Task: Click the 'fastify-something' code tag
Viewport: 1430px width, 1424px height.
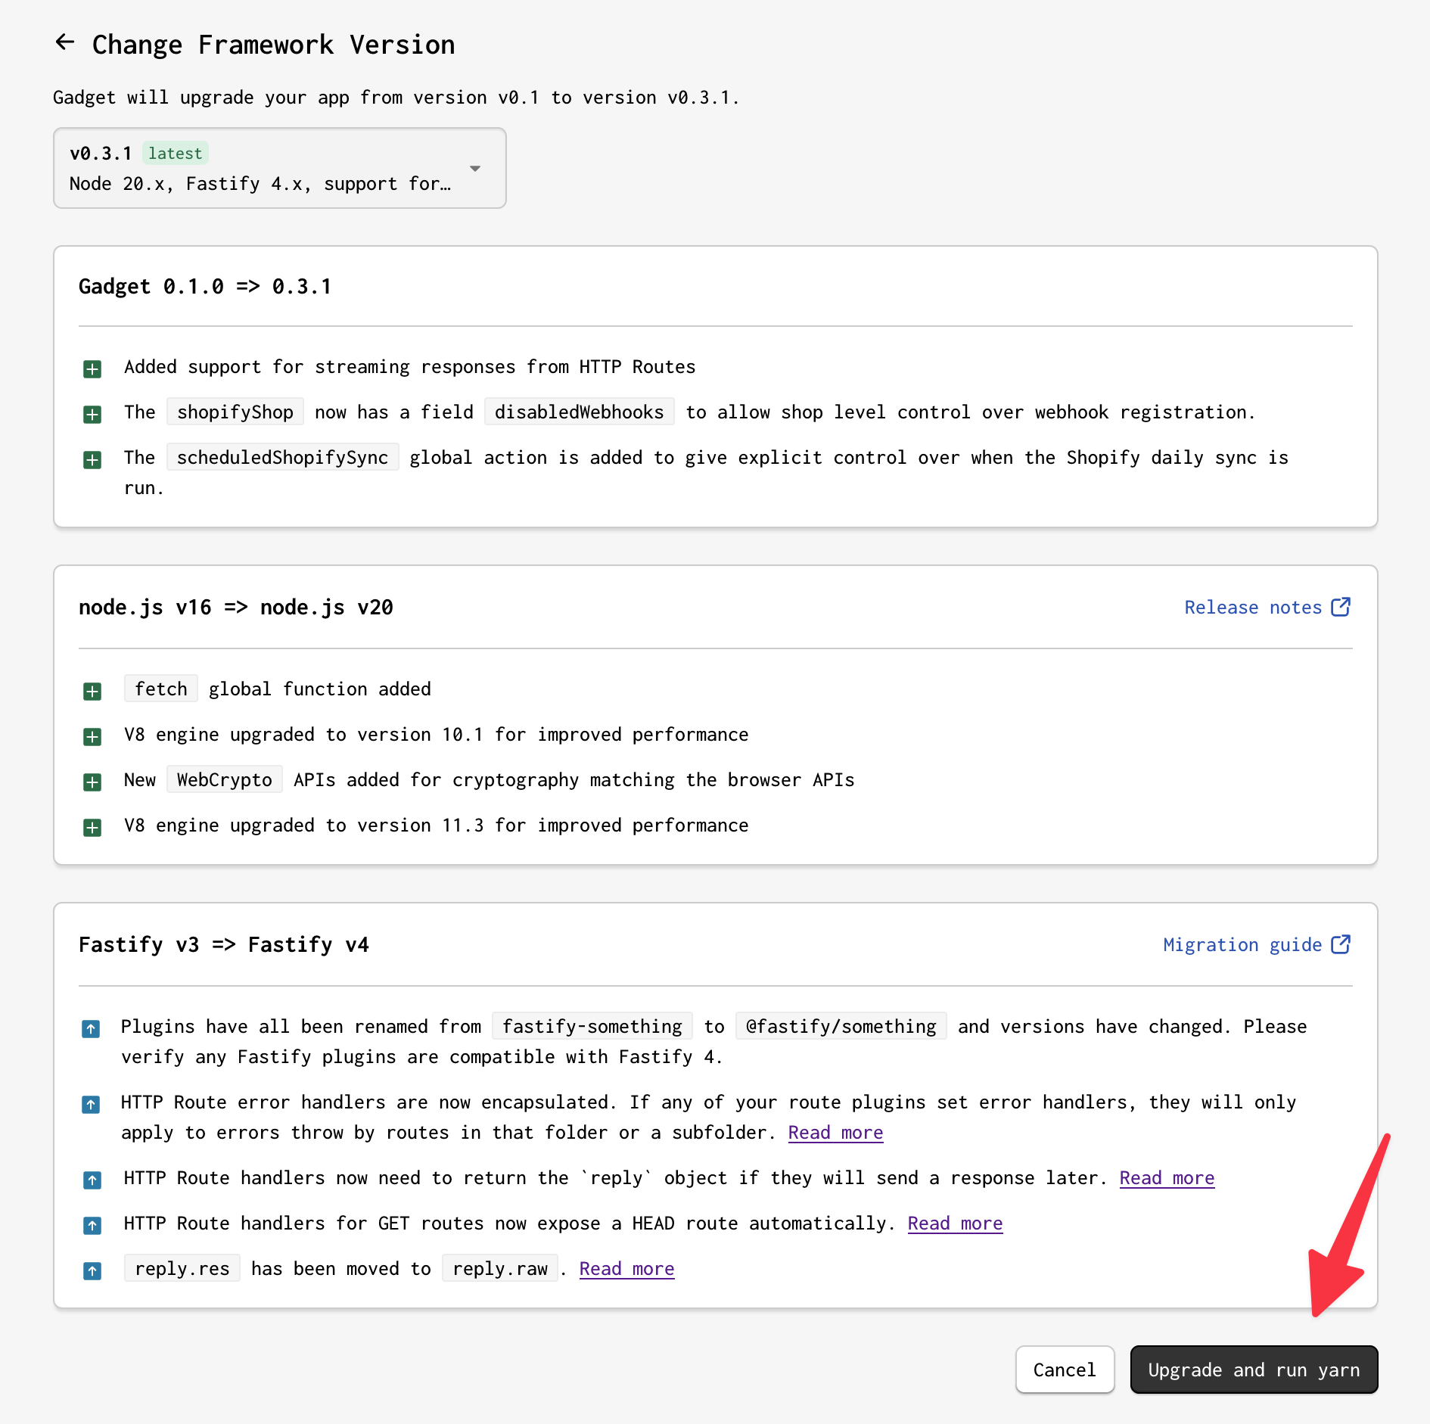Action: click(x=592, y=1027)
